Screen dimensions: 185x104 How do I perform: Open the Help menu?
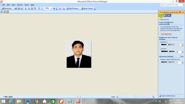(32, 5)
